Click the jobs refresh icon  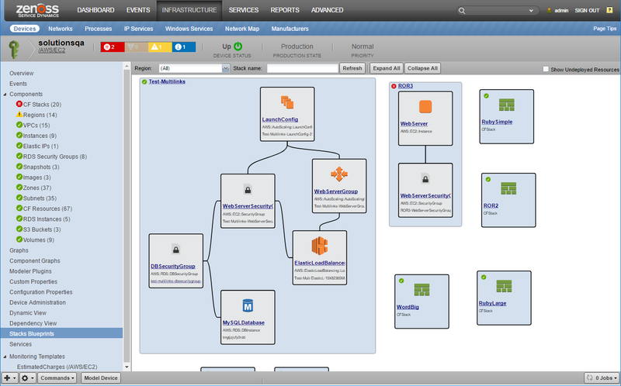pyautogui.click(x=590, y=377)
